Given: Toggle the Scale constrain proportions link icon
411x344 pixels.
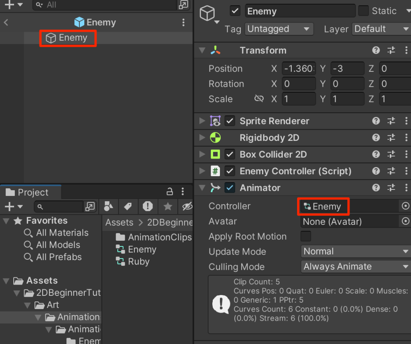Looking at the screenshot, I should click(x=259, y=99).
